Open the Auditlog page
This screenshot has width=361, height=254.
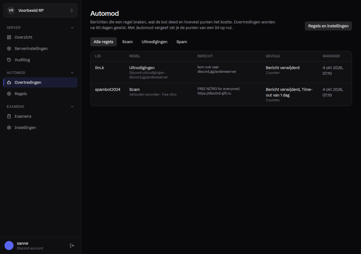(40, 60)
